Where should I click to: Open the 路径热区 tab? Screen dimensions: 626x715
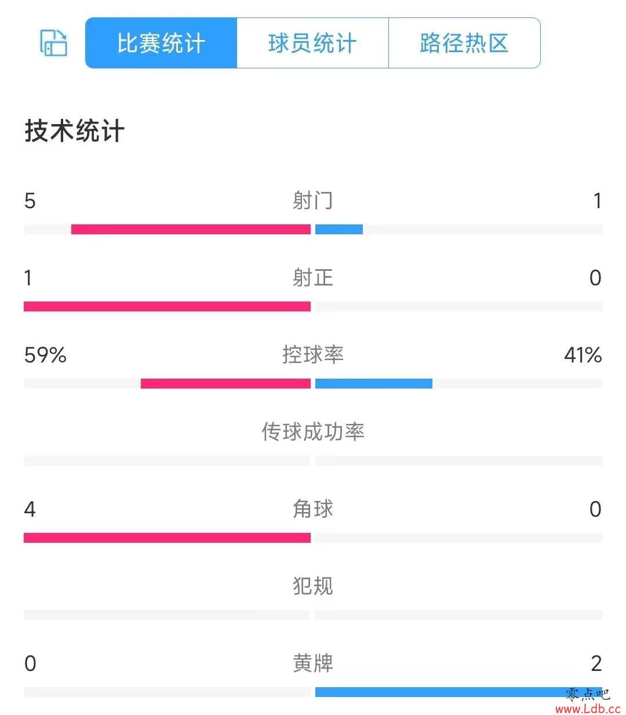(x=464, y=43)
